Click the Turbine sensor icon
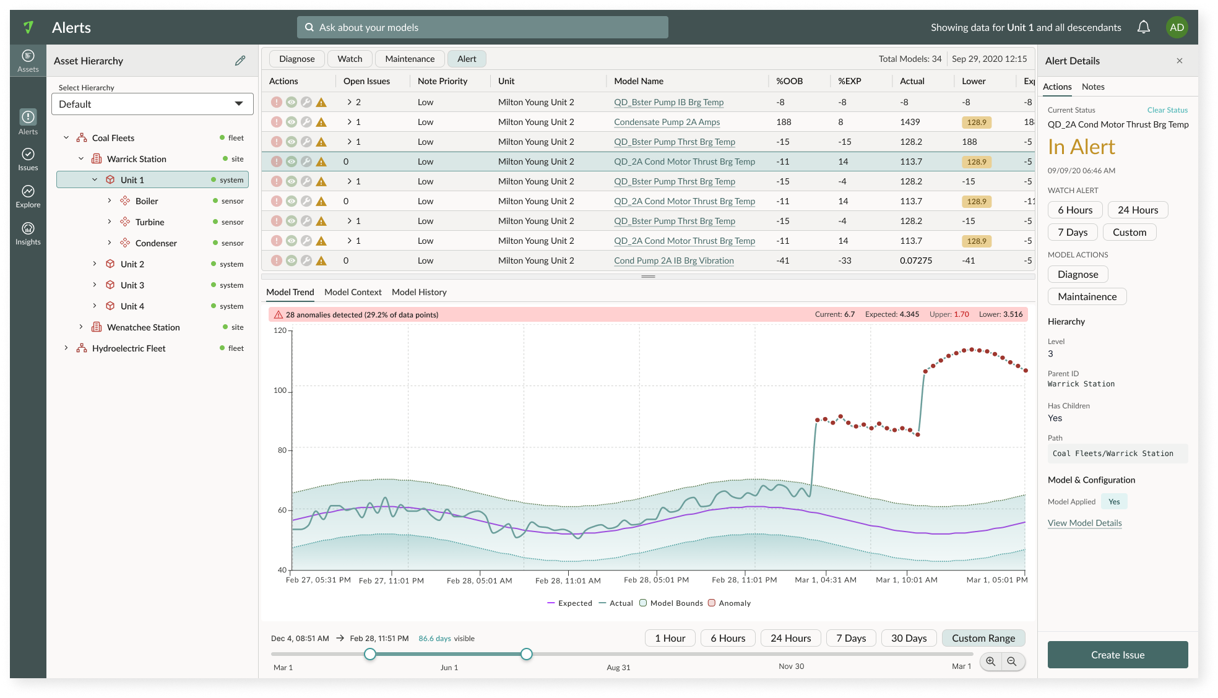The image size is (1218, 698). 125,222
